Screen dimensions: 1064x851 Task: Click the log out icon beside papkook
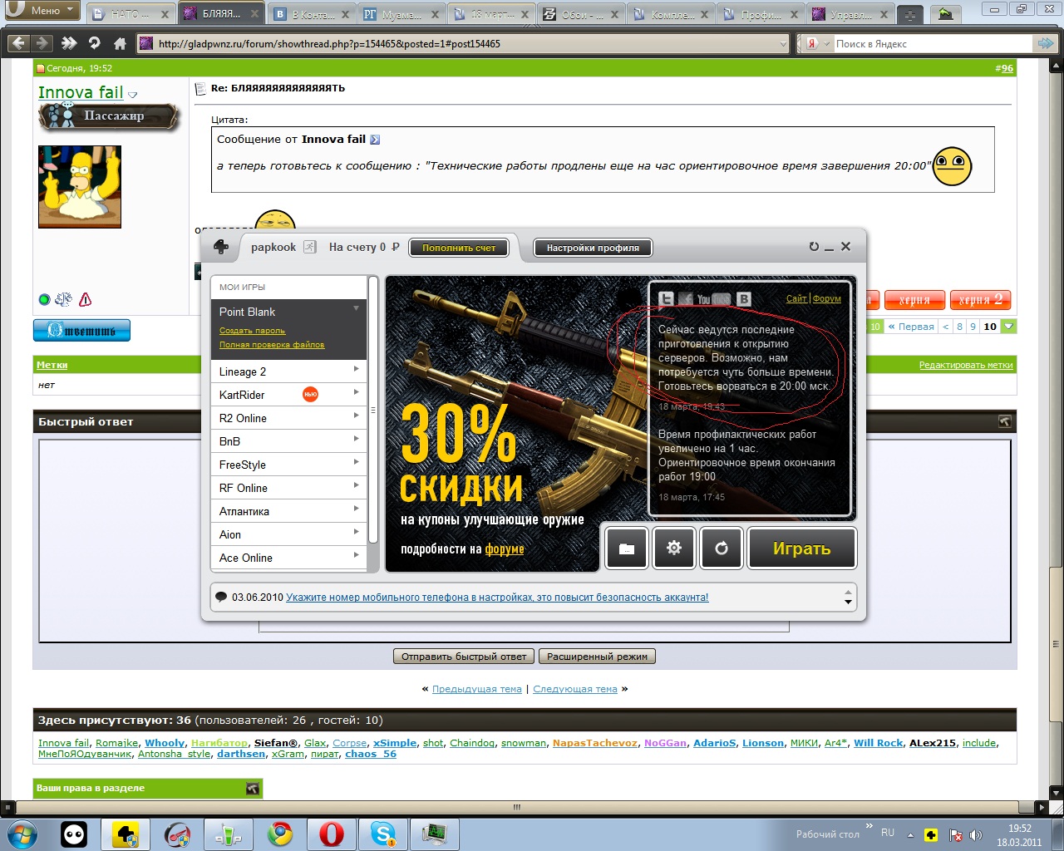coord(310,247)
